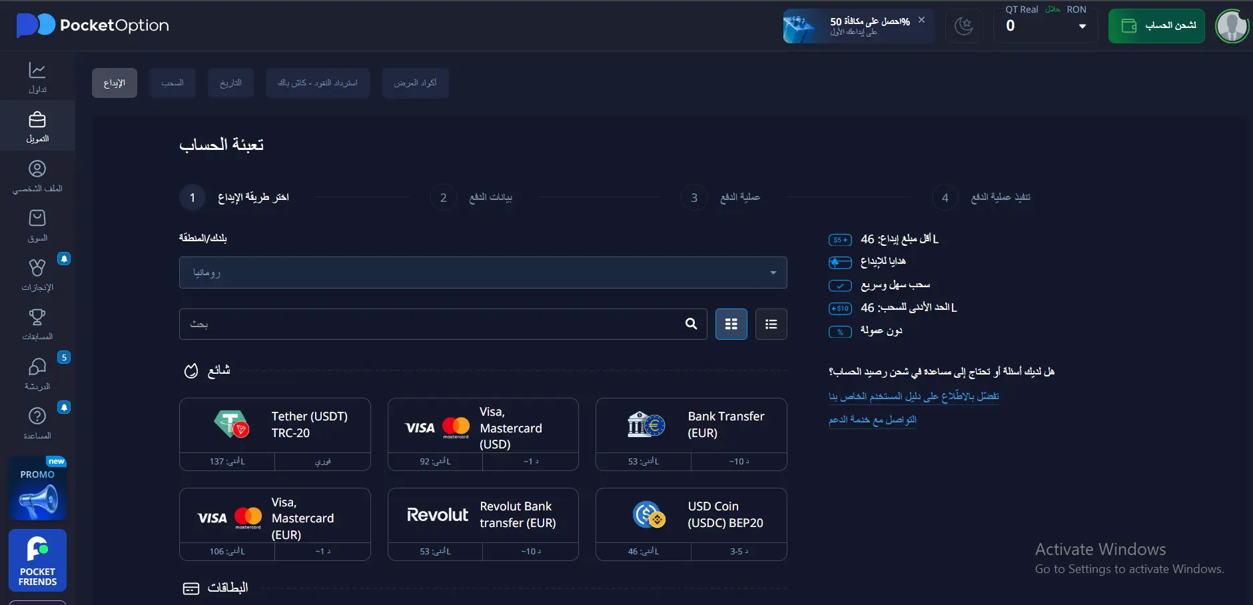The width and height of the screenshot is (1253, 605).
Task: Switch to the History tab
Action: (x=230, y=83)
